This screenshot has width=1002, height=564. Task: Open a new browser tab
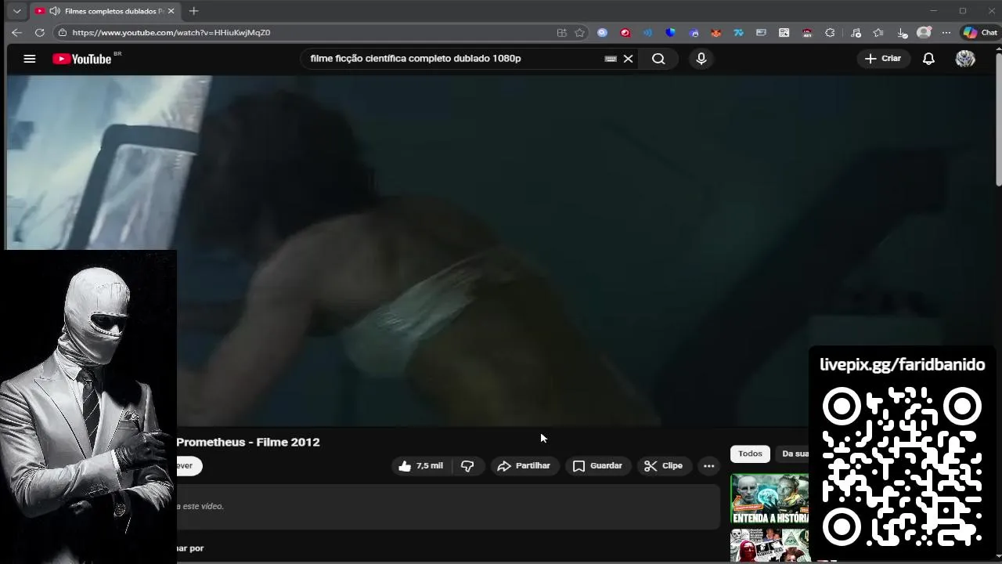tap(193, 11)
